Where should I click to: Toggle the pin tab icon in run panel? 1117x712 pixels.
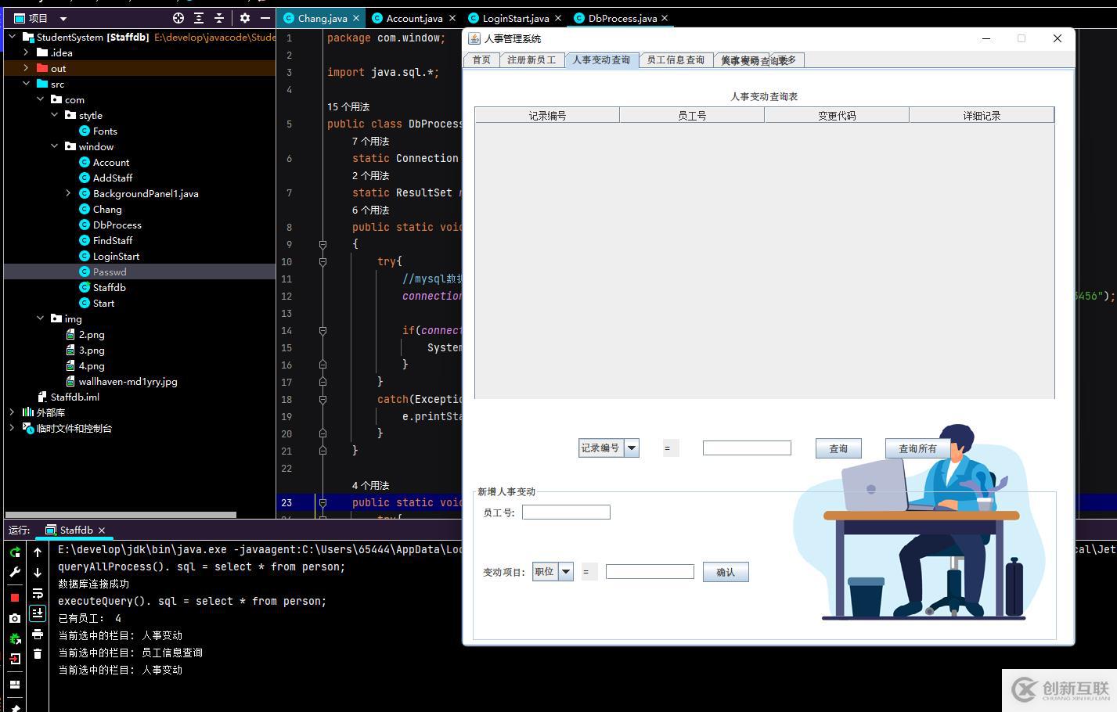(x=15, y=707)
